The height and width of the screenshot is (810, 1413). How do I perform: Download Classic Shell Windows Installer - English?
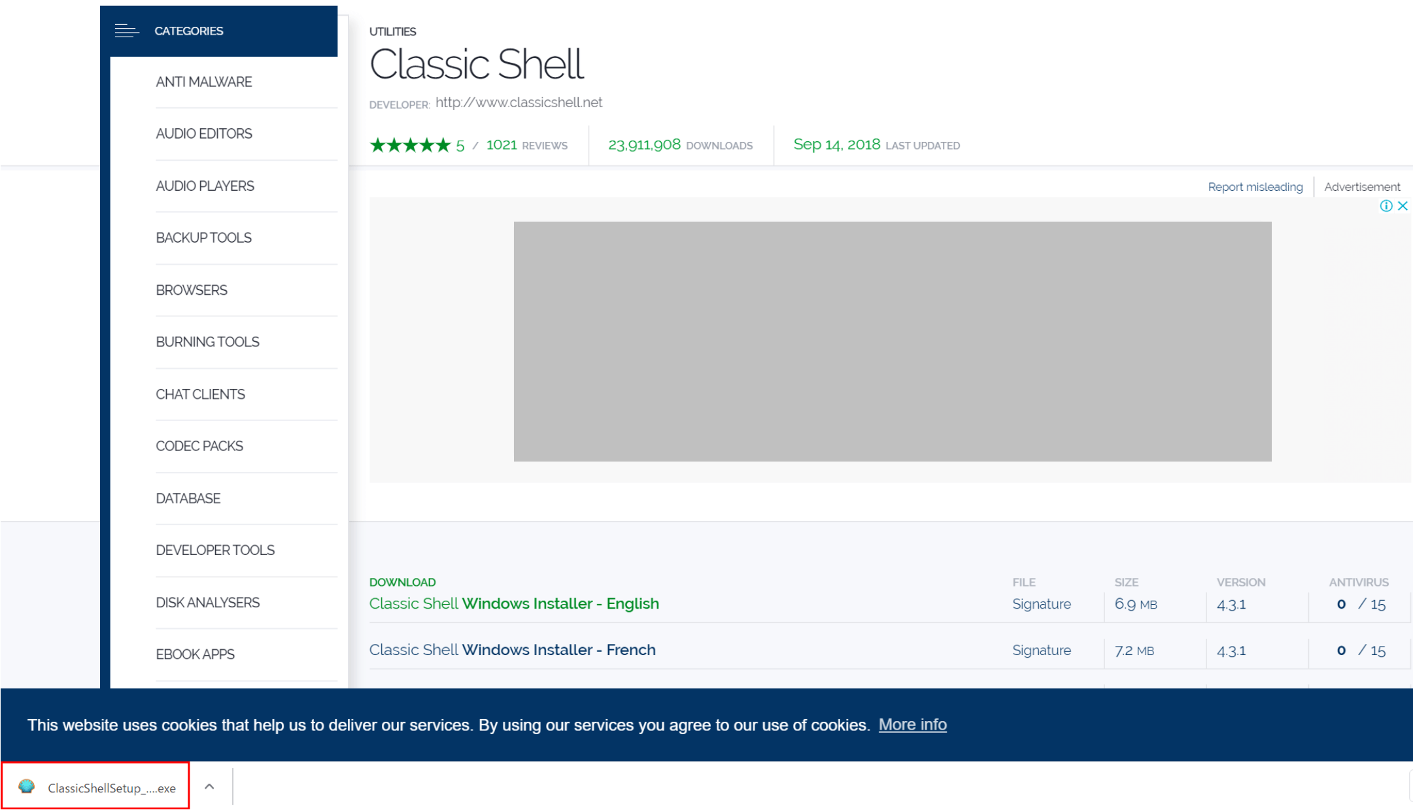[514, 603]
